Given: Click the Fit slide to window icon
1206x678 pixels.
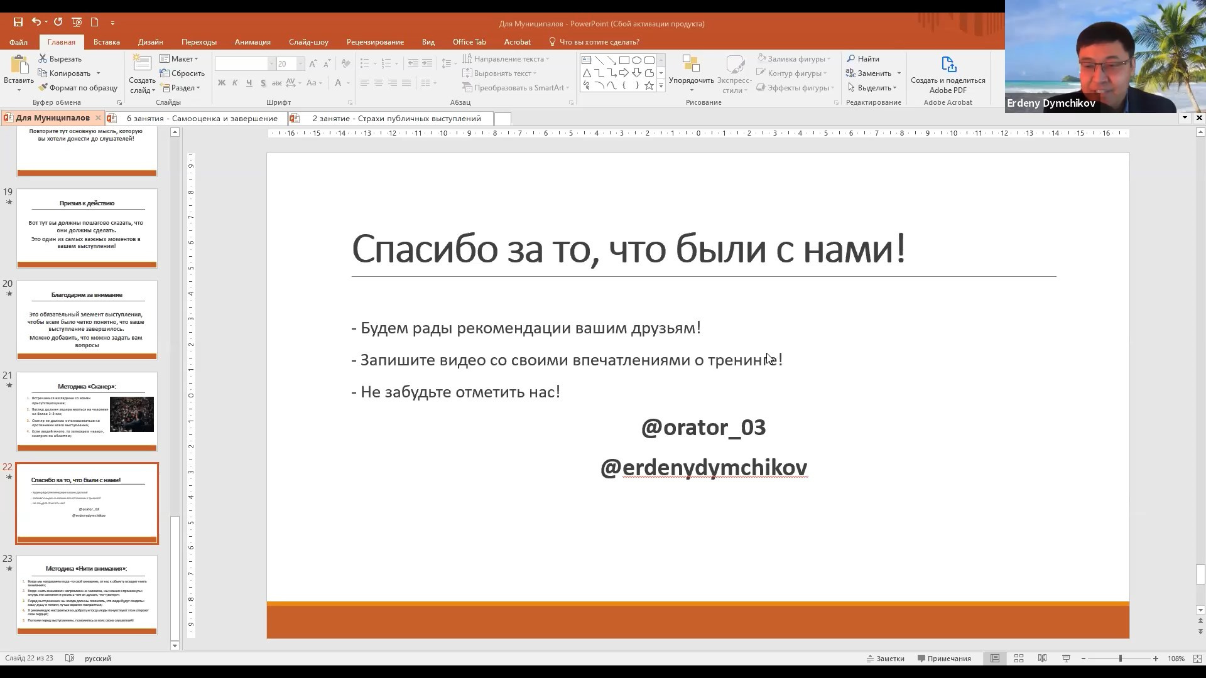Looking at the screenshot, I should [1197, 659].
